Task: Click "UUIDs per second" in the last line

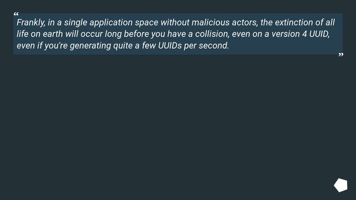Action: click(193, 46)
